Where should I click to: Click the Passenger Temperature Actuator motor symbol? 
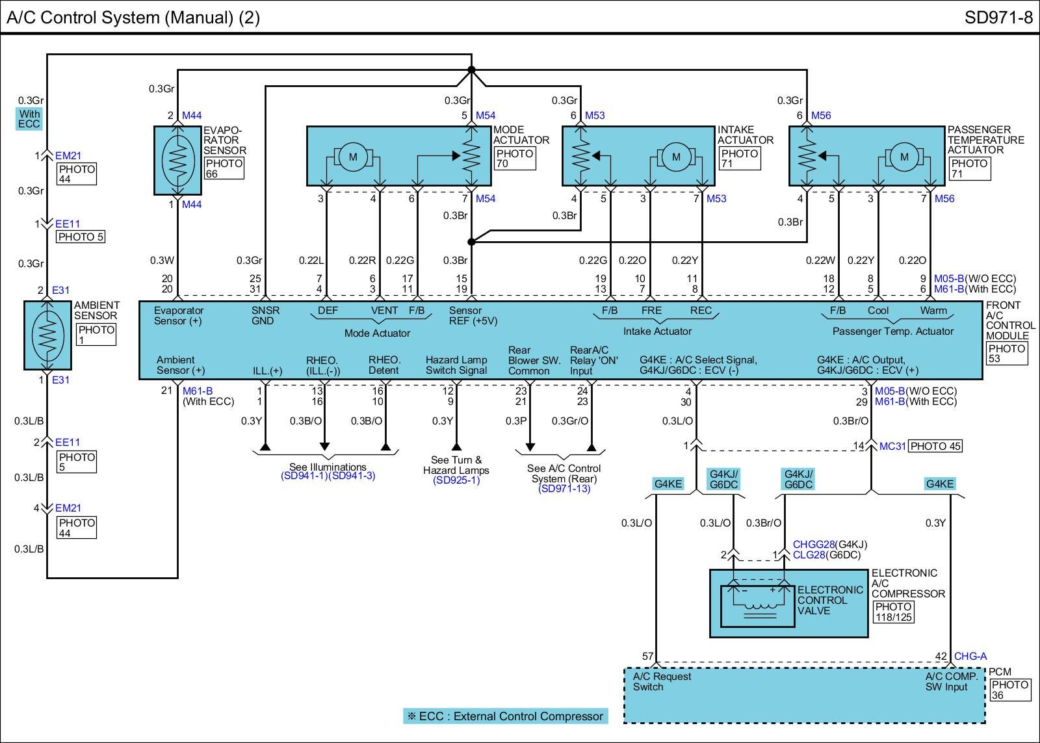(x=903, y=157)
